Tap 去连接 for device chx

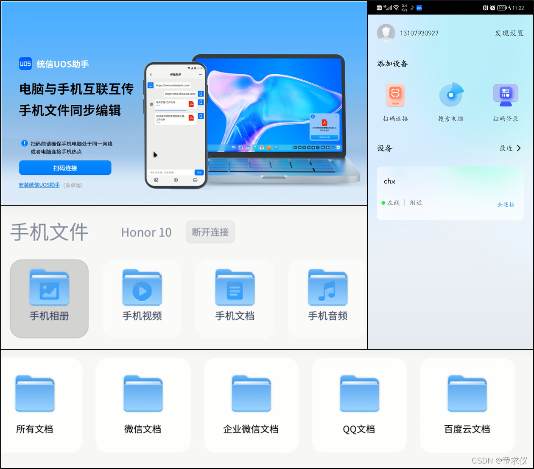[506, 204]
